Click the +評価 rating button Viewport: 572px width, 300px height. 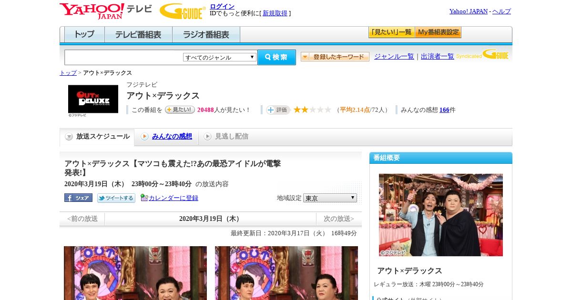pos(278,110)
